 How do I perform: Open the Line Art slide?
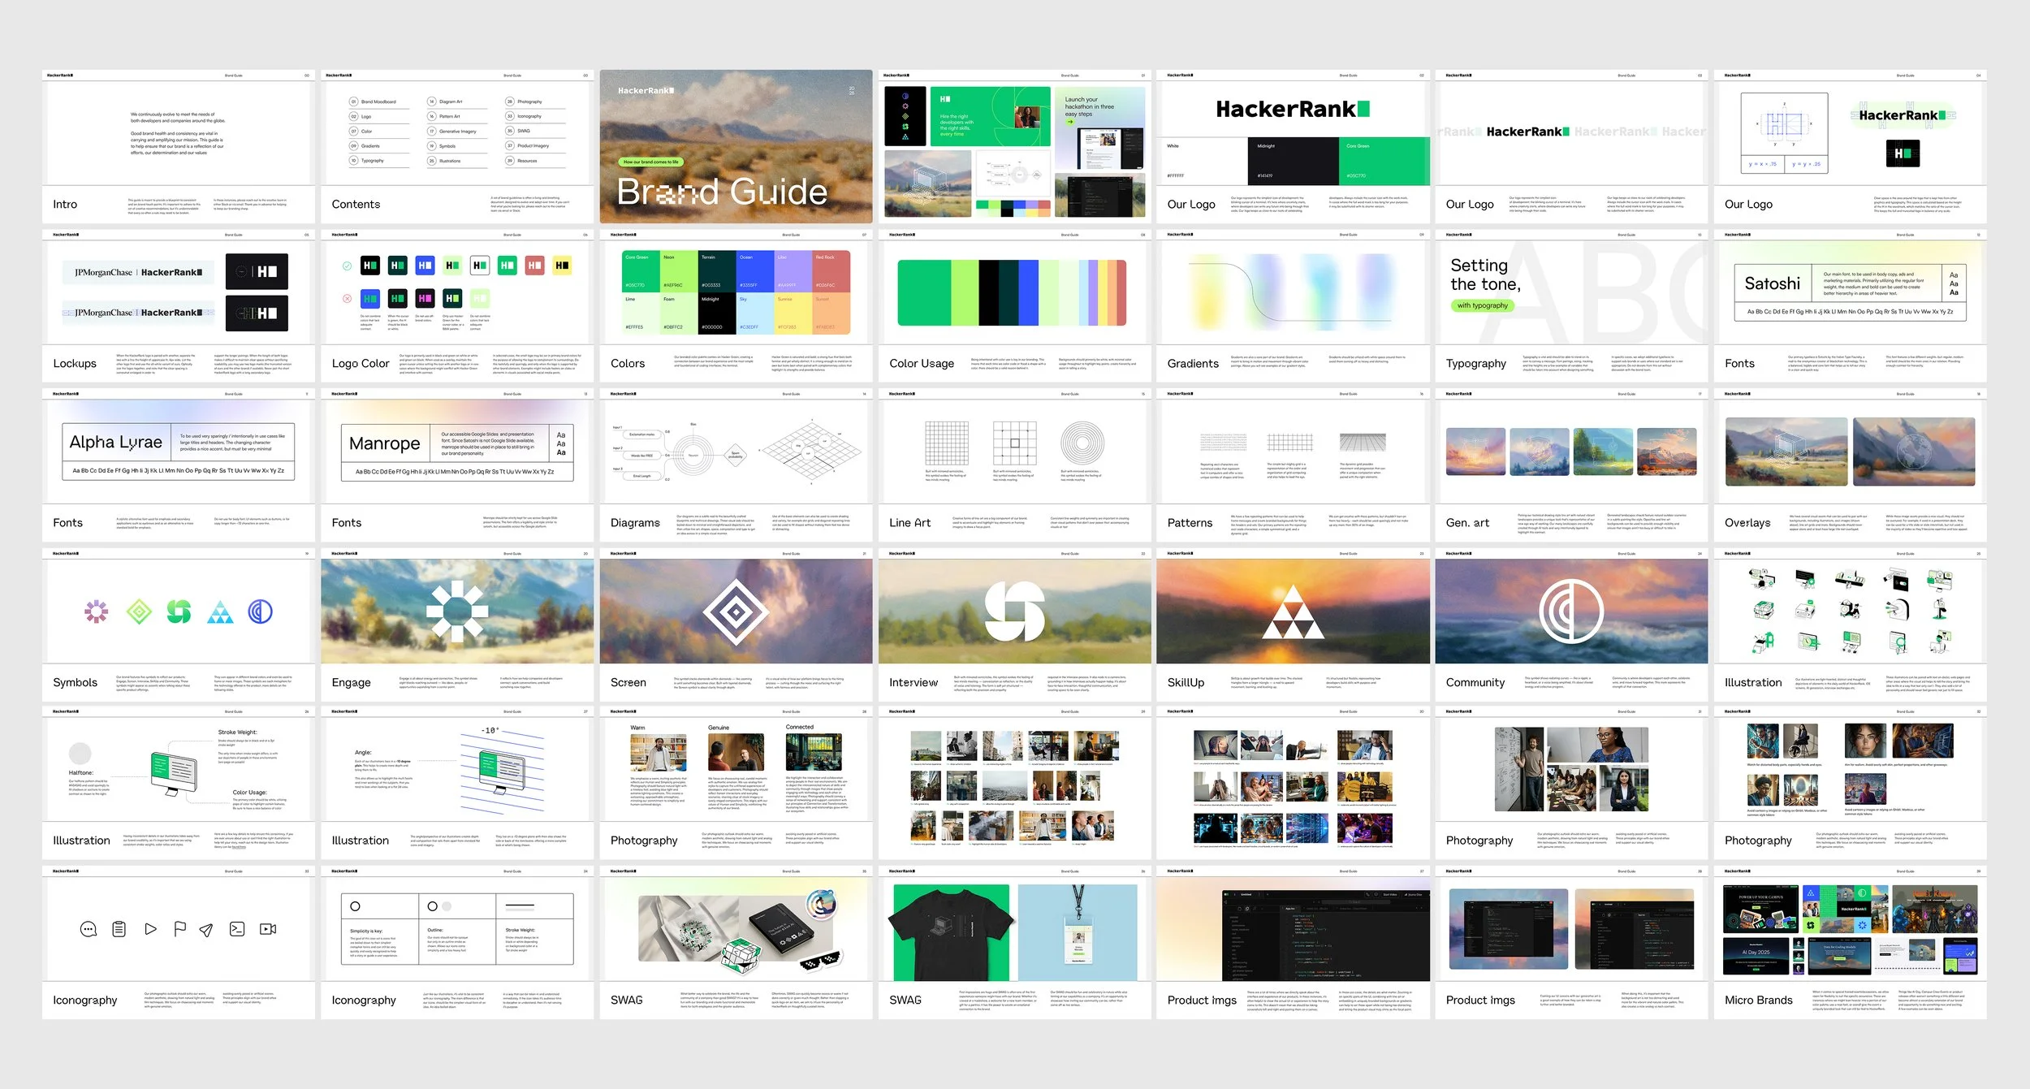pyautogui.click(x=1014, y=465)
